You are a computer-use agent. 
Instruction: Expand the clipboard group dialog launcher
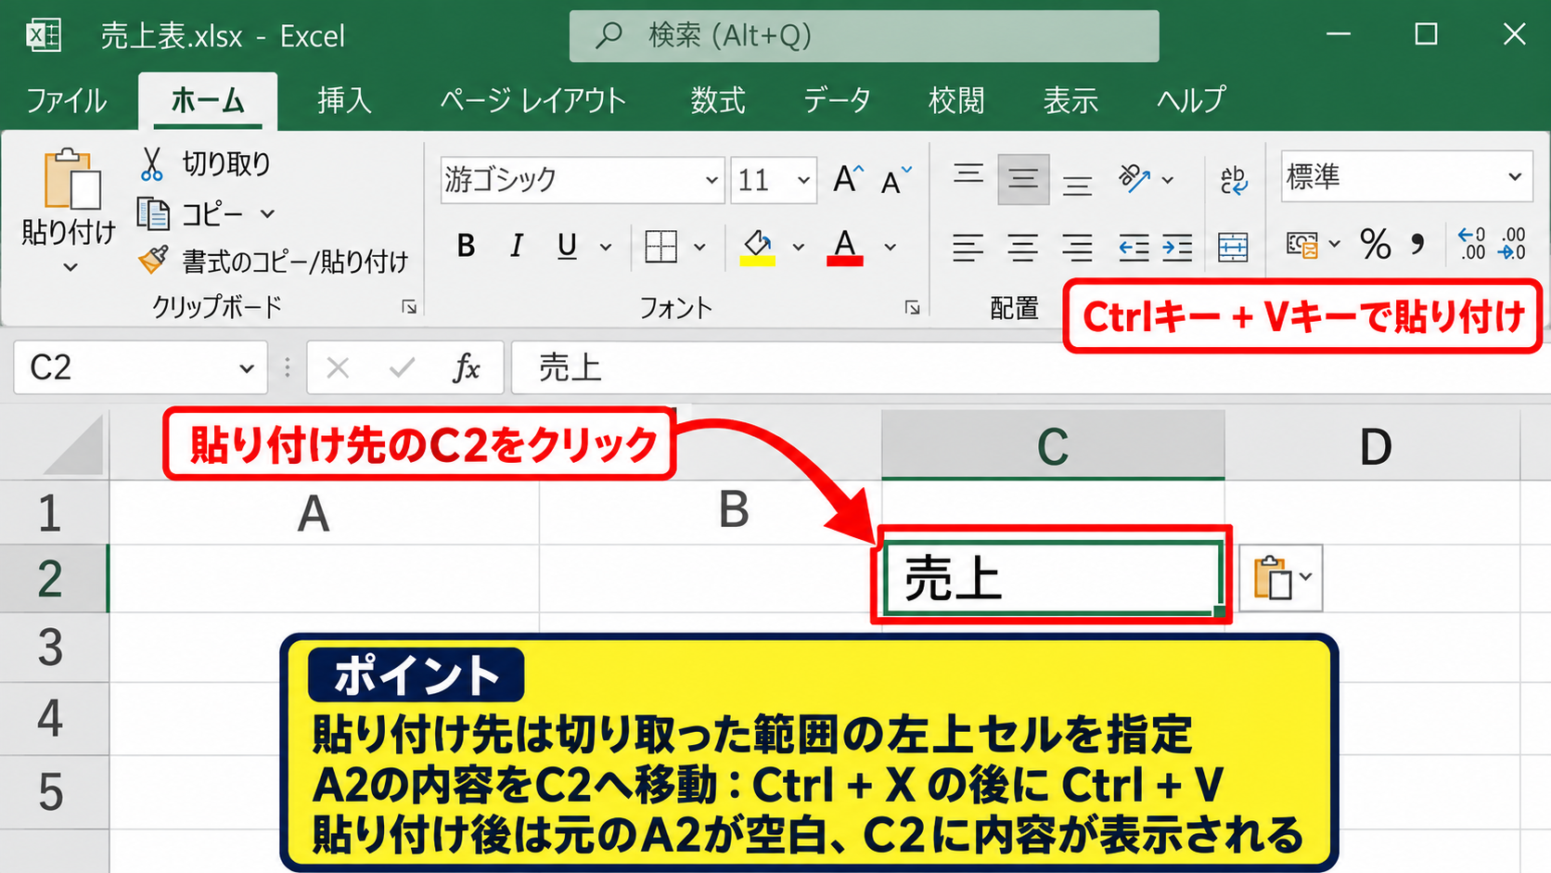pos(409,307)
